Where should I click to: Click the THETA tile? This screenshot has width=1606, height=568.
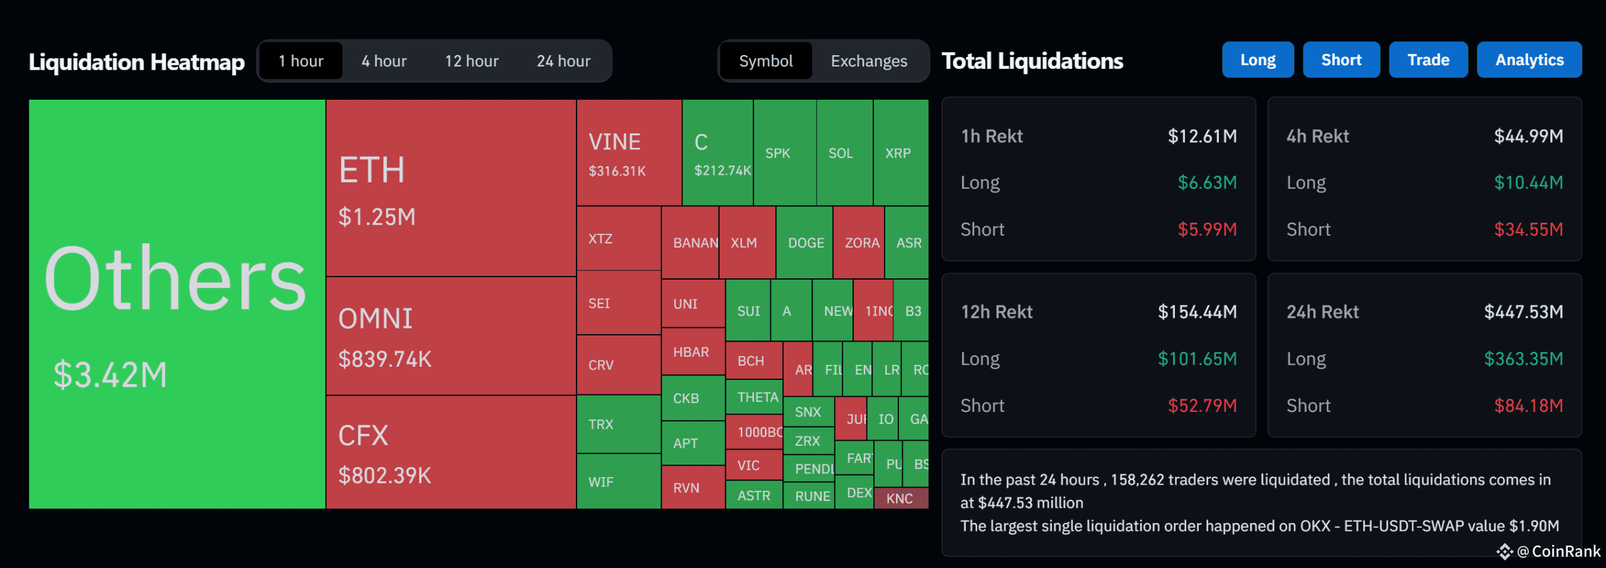tap(756, 397)
